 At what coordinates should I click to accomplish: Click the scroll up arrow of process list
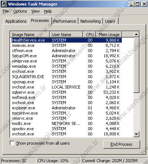point(136,34)
